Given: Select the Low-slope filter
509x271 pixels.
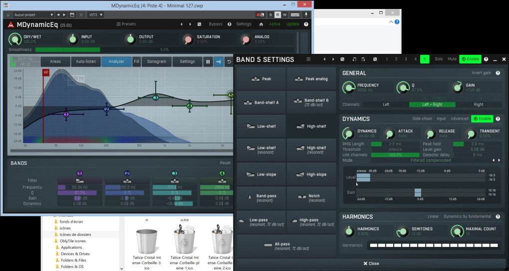Looking at the screenshot, I should click(261, 174).
